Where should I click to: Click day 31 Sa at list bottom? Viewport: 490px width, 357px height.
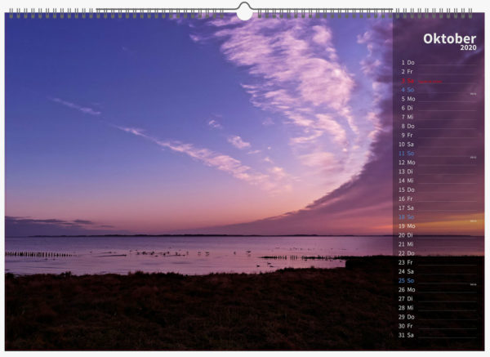pyautogui.click(x=407, y=334)
